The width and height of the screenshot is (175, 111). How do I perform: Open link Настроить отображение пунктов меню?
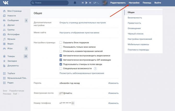click(x=79, y=33)
